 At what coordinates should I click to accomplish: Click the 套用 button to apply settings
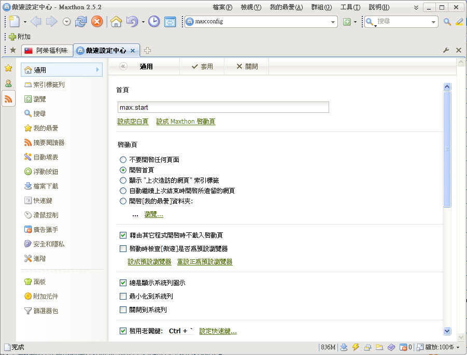202,66
